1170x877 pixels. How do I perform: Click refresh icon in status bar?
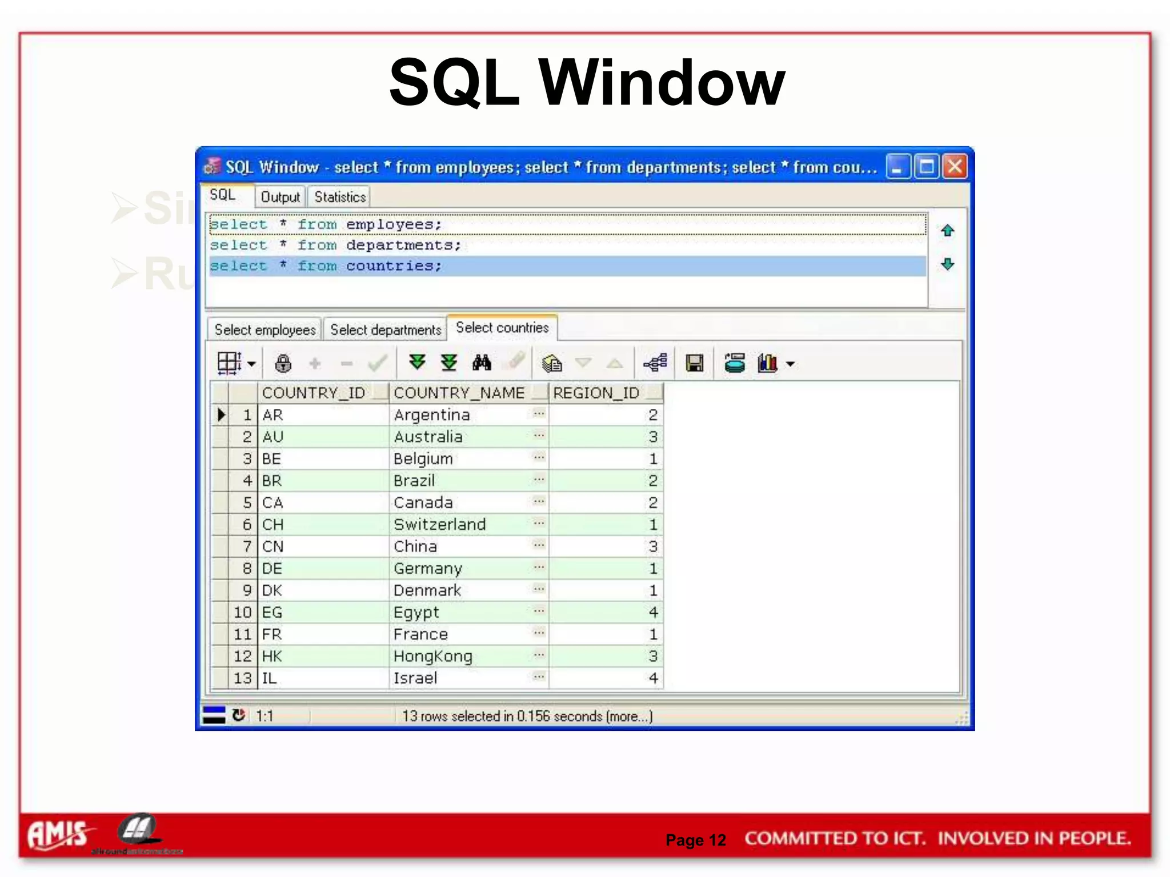[x=239, y=715]
